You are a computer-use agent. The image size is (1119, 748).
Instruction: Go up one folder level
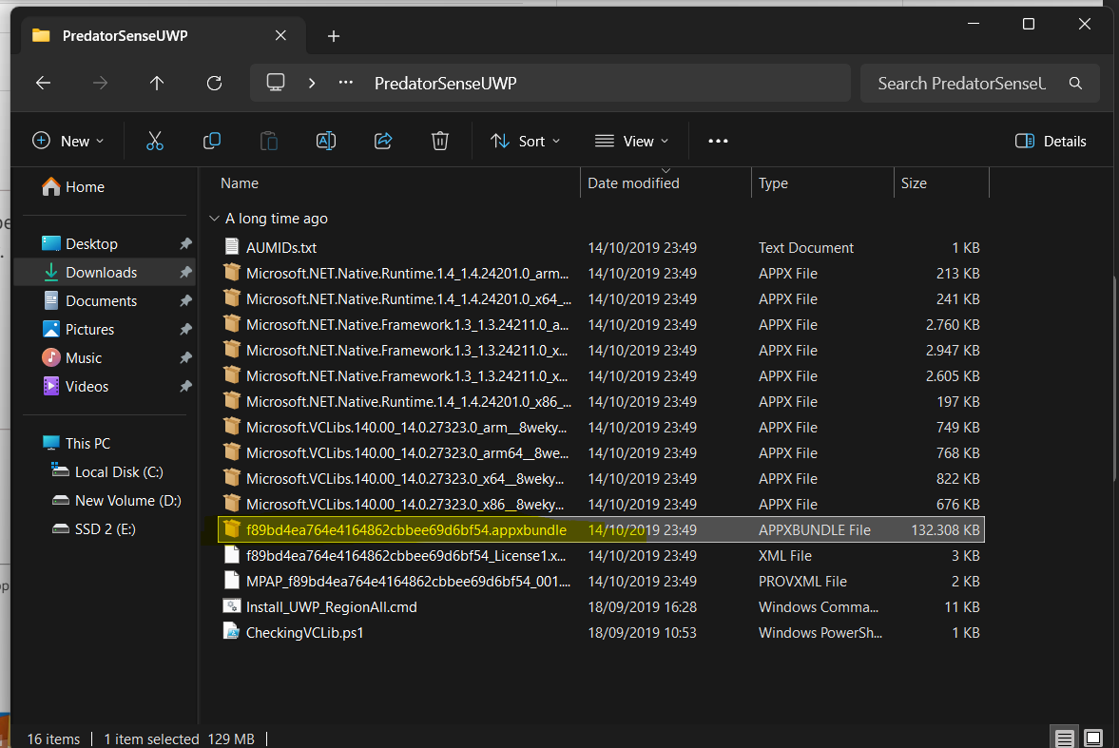point(157,83)
